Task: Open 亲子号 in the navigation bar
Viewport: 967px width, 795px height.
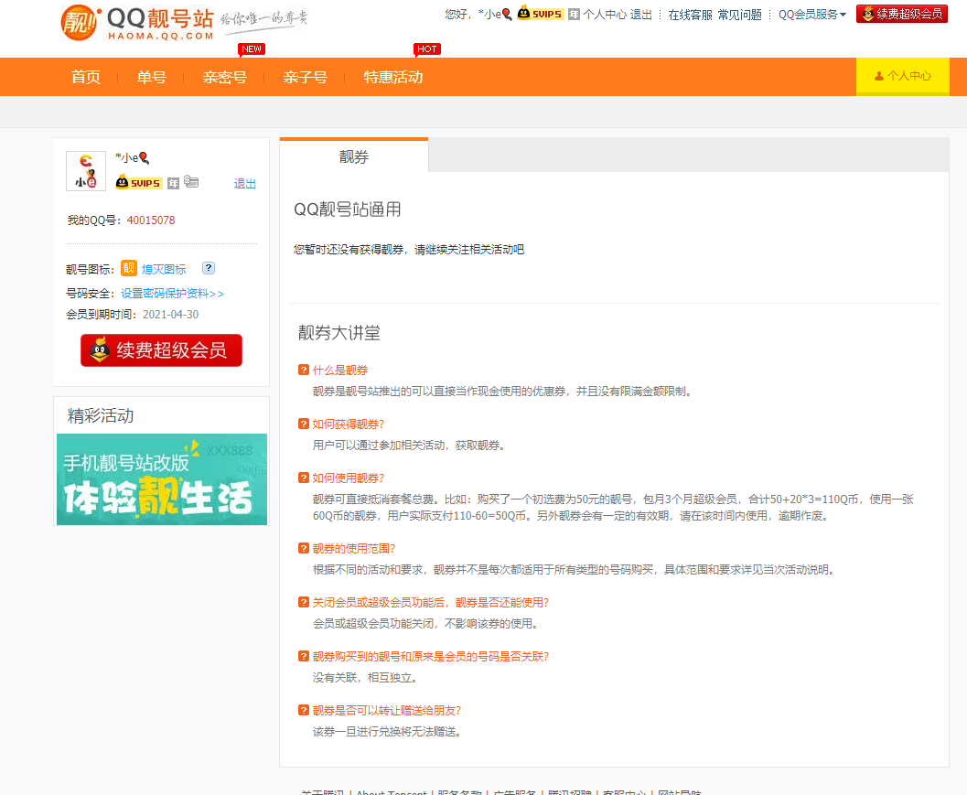Action: click(305, 77)
